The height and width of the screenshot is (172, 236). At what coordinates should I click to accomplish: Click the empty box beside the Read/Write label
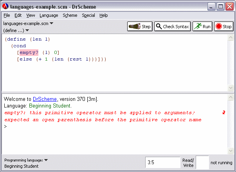click(202, 162)
